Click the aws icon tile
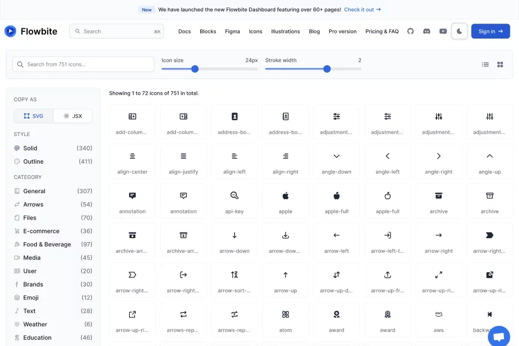519x346 pixels. pyautogui.click(x=439, y=320)
